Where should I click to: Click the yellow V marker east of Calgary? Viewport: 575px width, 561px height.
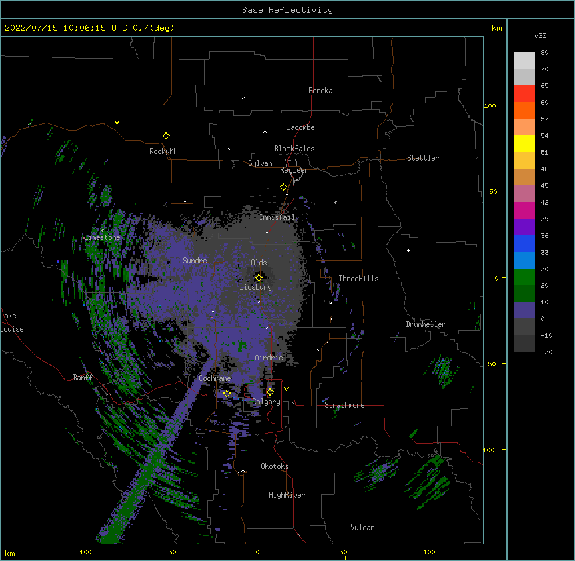click(286, 389)
